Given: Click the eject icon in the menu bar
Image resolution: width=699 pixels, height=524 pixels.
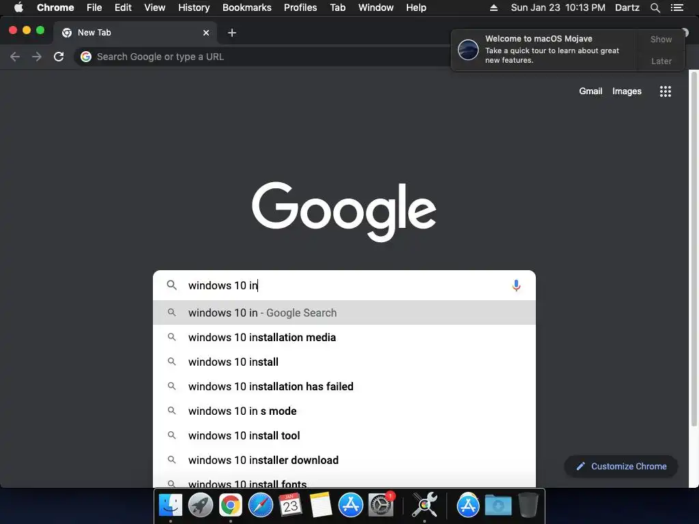Looking at the screenshot, I should [x=494, y=8].
